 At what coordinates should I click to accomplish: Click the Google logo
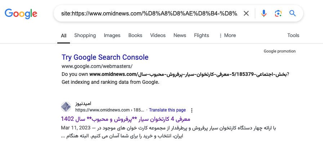(21, 14)
